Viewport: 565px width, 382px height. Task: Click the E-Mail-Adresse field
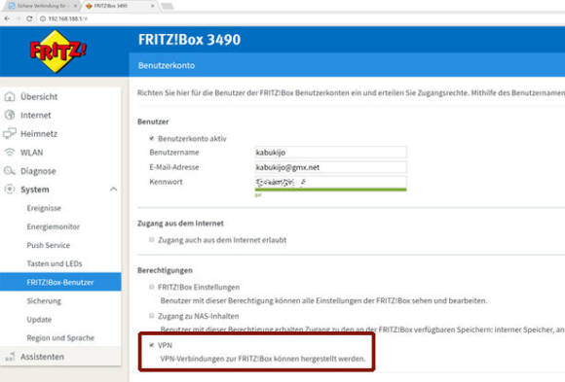[330, 167]
